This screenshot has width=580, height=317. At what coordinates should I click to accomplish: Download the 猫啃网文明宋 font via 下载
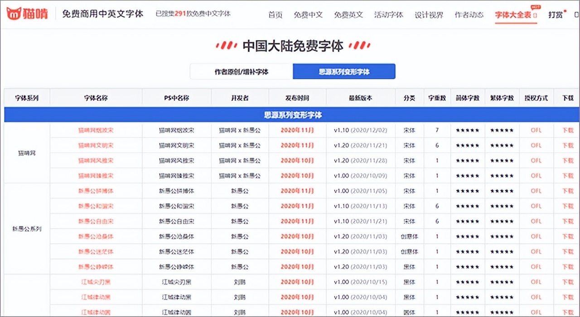568,145
